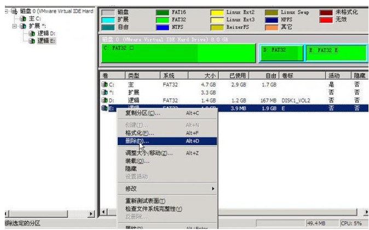Collapse the disk 0 tree node
Screen dimensions: 369x230
(7, 11)
